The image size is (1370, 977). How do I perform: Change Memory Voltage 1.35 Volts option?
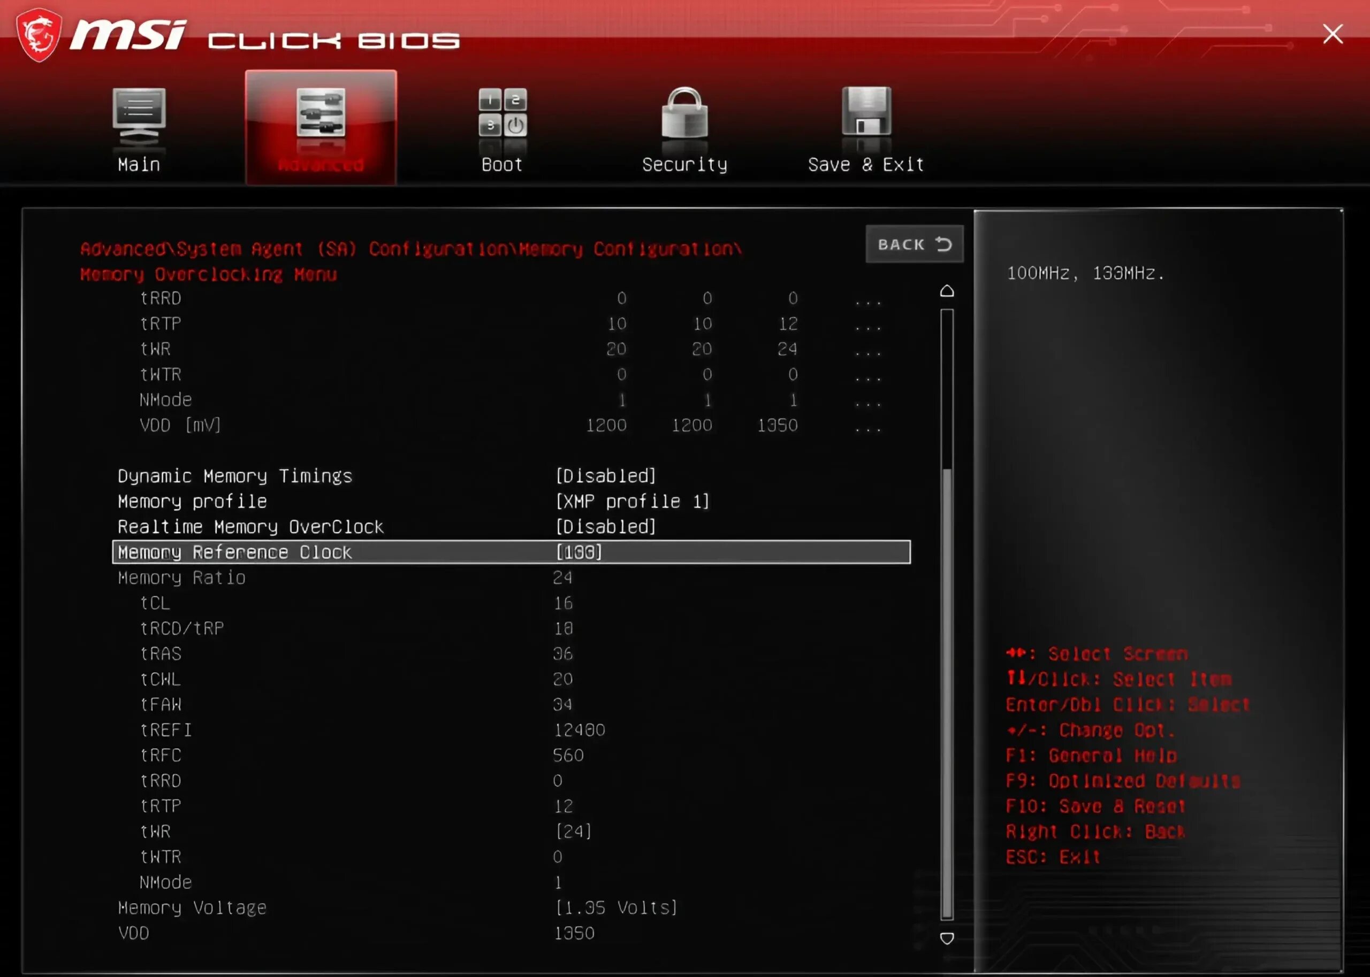(616, 908)
